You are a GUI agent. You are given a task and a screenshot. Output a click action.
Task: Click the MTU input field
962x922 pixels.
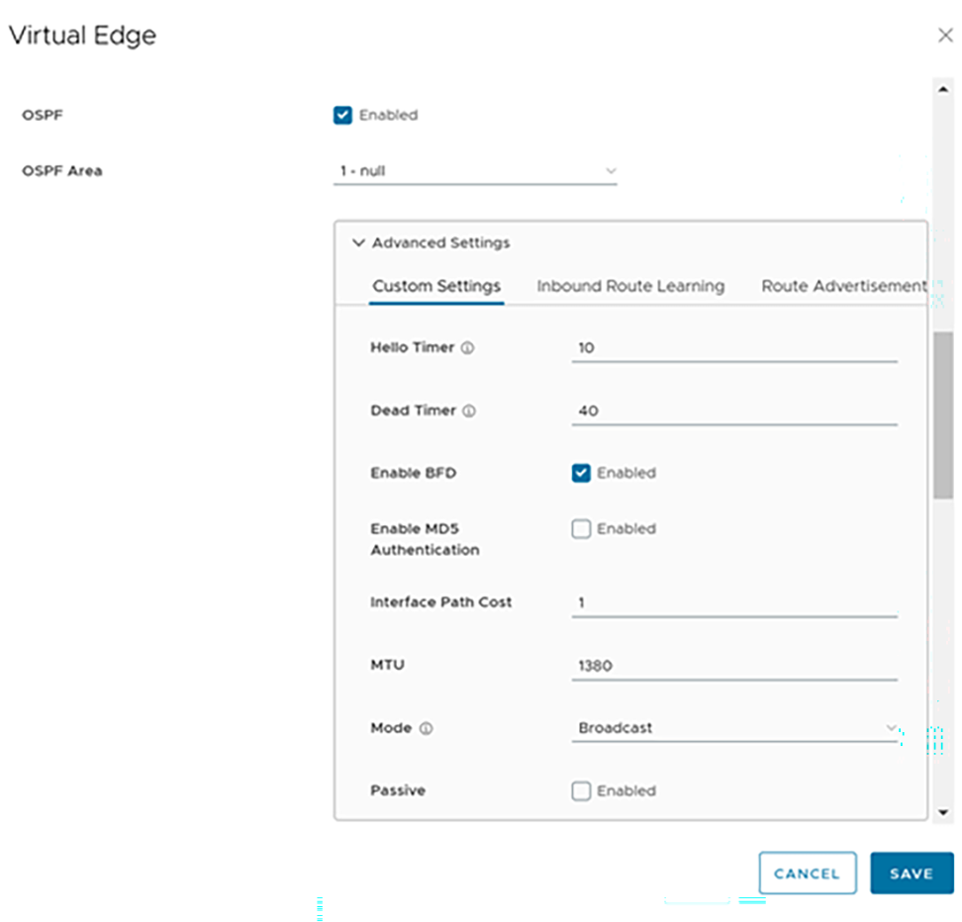coord(735,666)
